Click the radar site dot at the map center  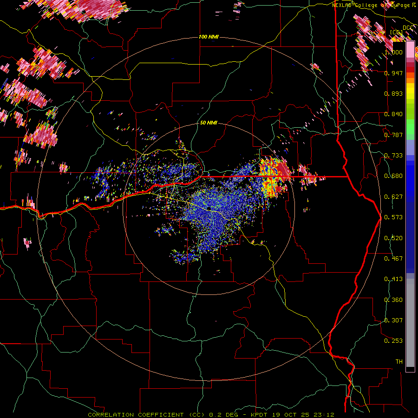pos(208,209)
